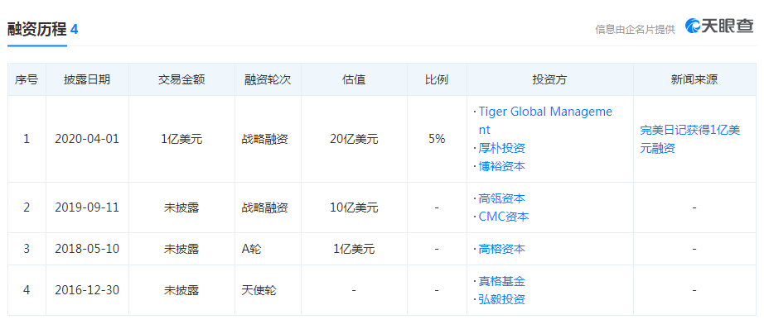Screen dimensions: 764x329
Task: Open 博裕资本 investor link
Action: 501,166
